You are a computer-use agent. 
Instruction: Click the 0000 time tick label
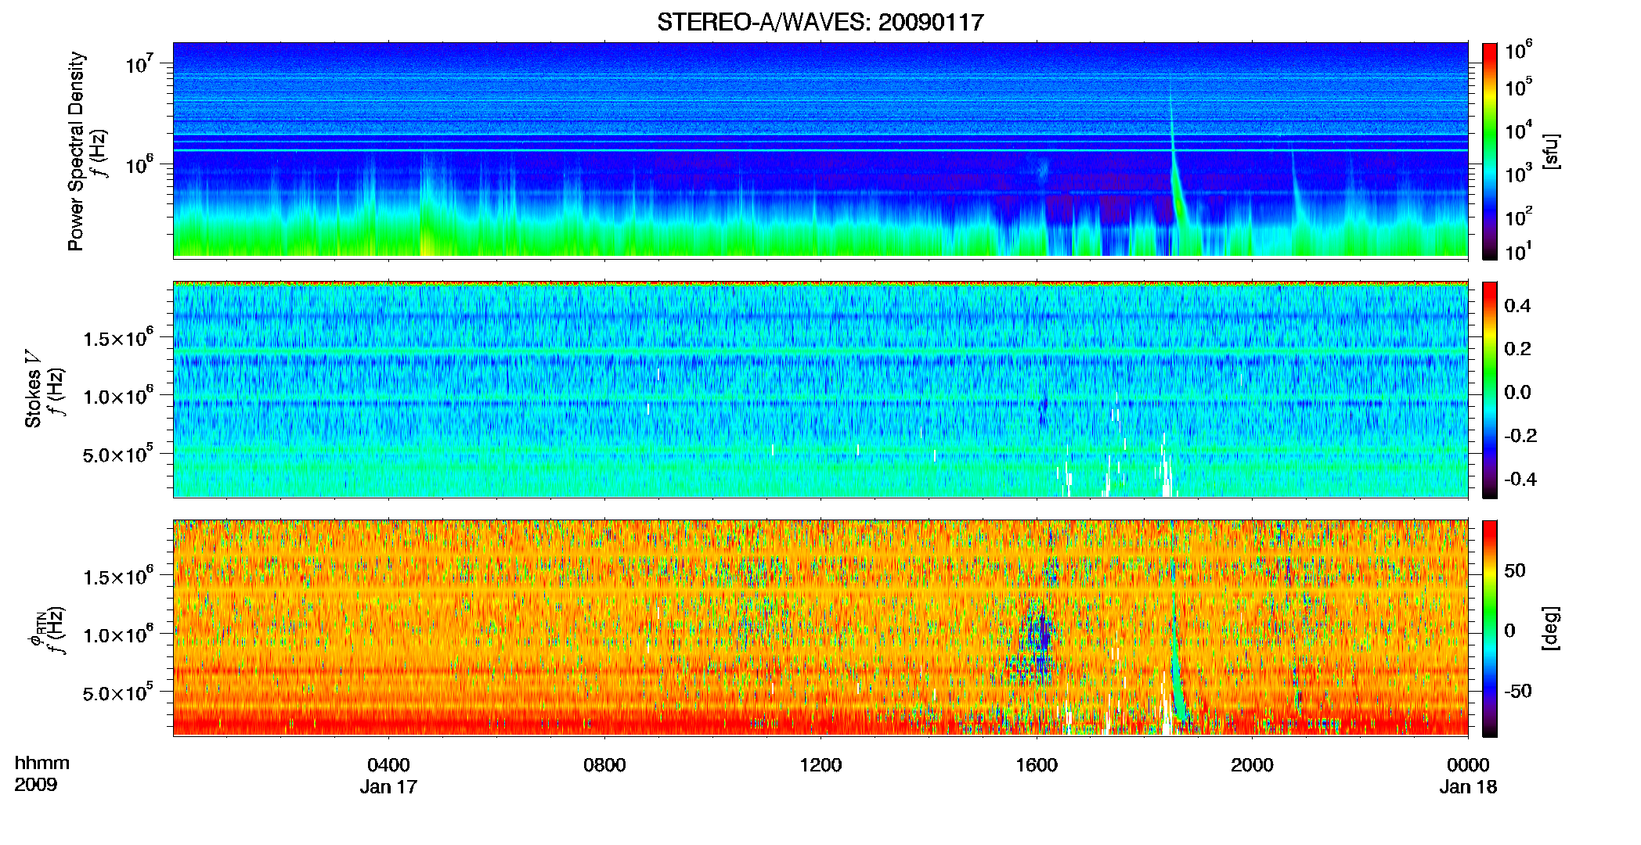[x=1468, y=764]
